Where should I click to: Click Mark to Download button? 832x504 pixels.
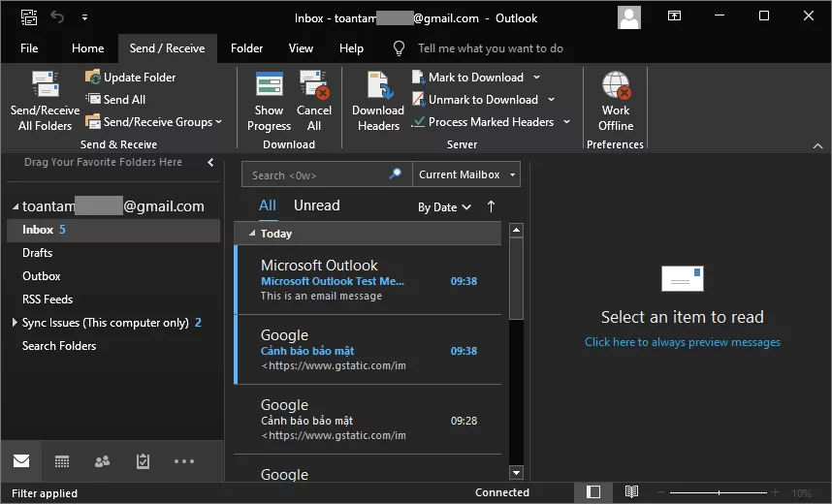[468, 78]
